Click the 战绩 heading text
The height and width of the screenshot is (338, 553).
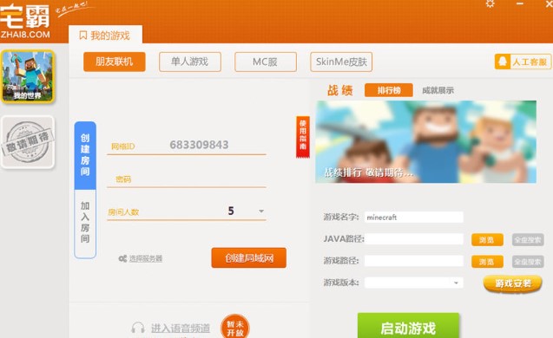340,90
